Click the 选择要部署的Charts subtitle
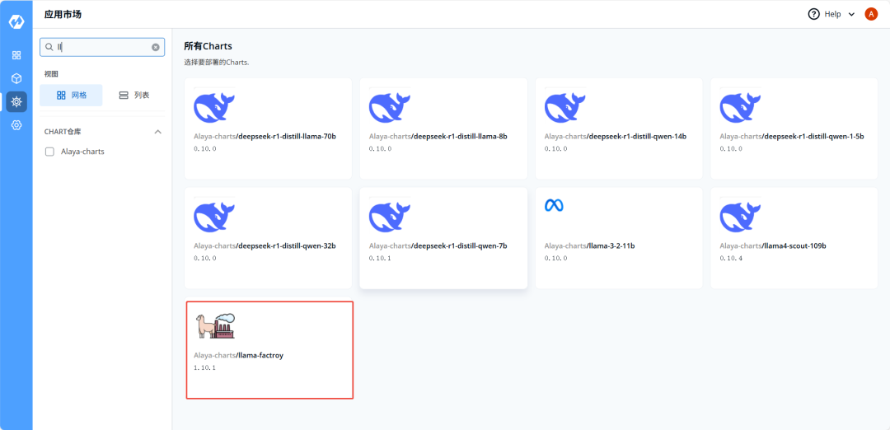 pos(217,63)
